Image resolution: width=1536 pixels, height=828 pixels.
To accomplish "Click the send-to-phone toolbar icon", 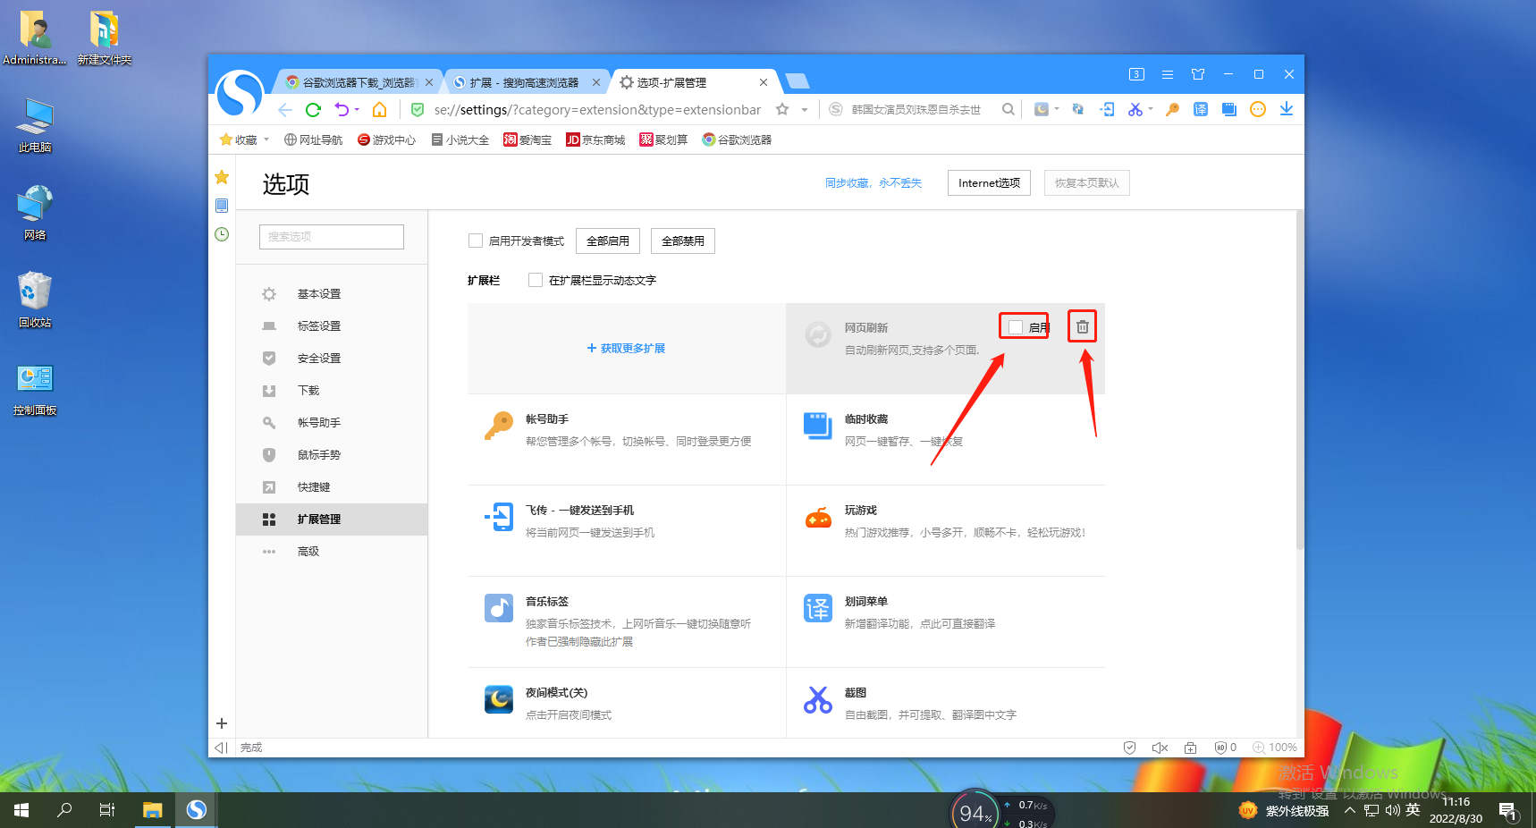I will 1108,109.
